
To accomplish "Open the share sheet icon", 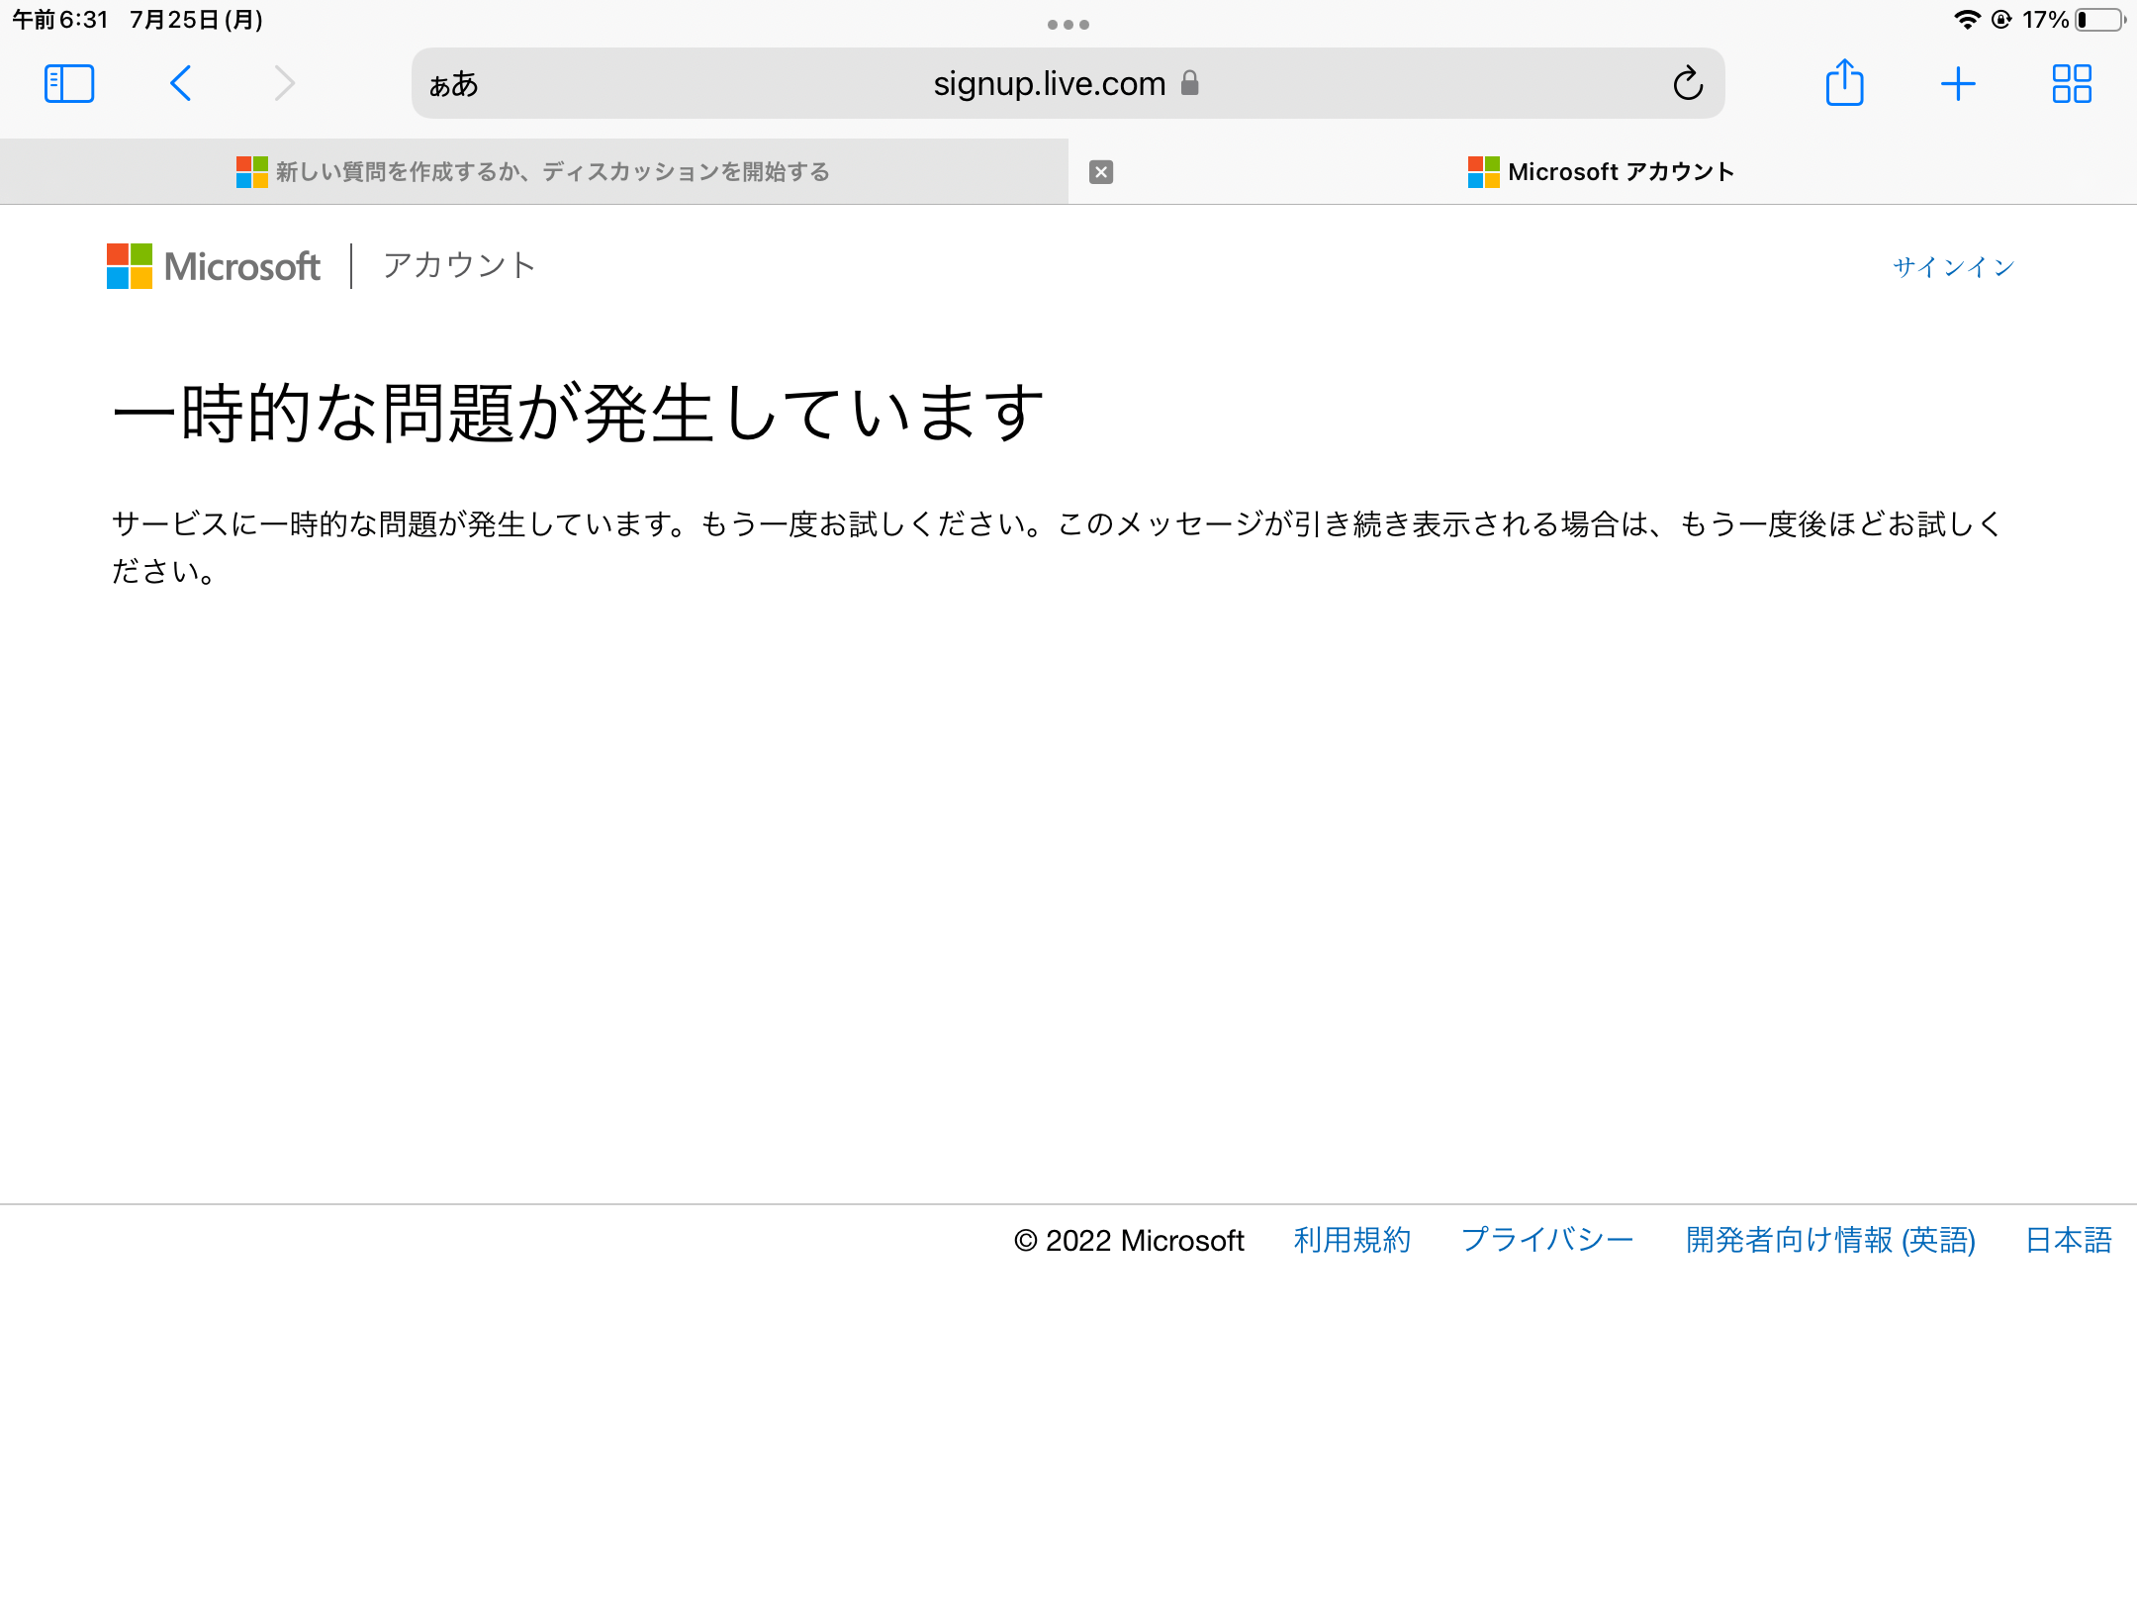I will pyautogui.click(x=1844, y=84).
